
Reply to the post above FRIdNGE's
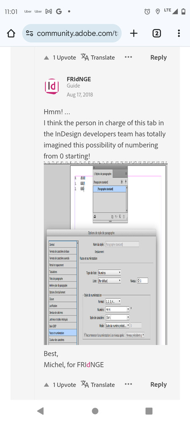(x=158, y=57)
